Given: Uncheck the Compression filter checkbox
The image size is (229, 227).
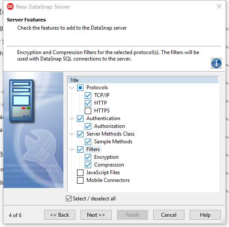Looking at the screenshot, I should [x=88, y=165].
